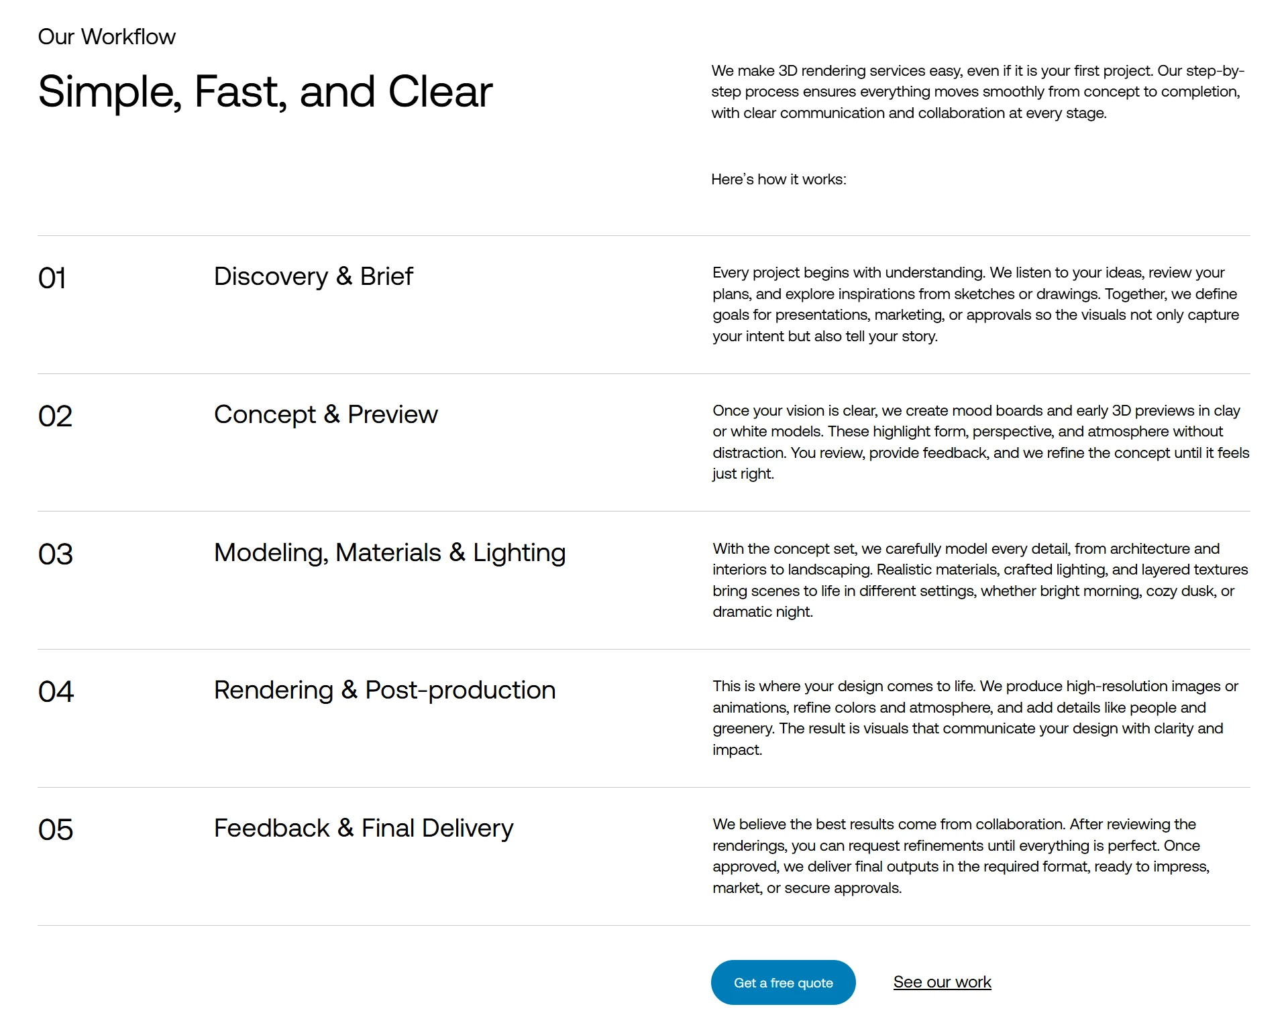Click the Discovery step description paragraph

(976, 304)
